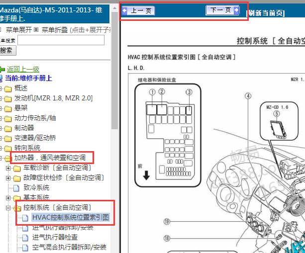This screenshot has width=305, height=253.
Task: Click 当前:维修手册上 current location label
Action: point(28,78)
